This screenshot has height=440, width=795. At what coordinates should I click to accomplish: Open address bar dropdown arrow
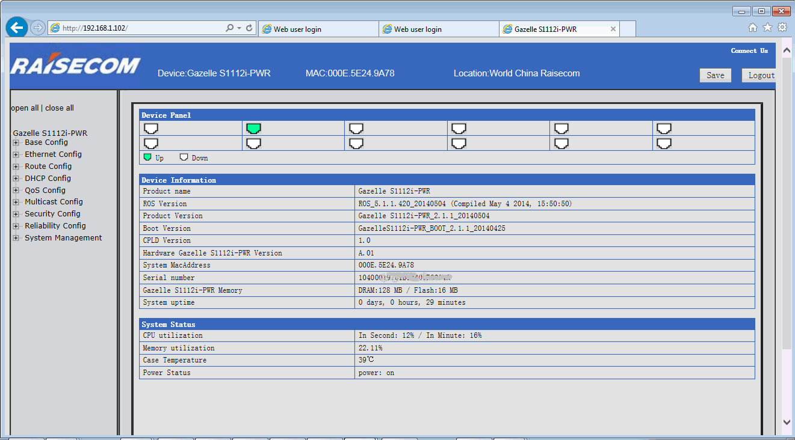239,28
